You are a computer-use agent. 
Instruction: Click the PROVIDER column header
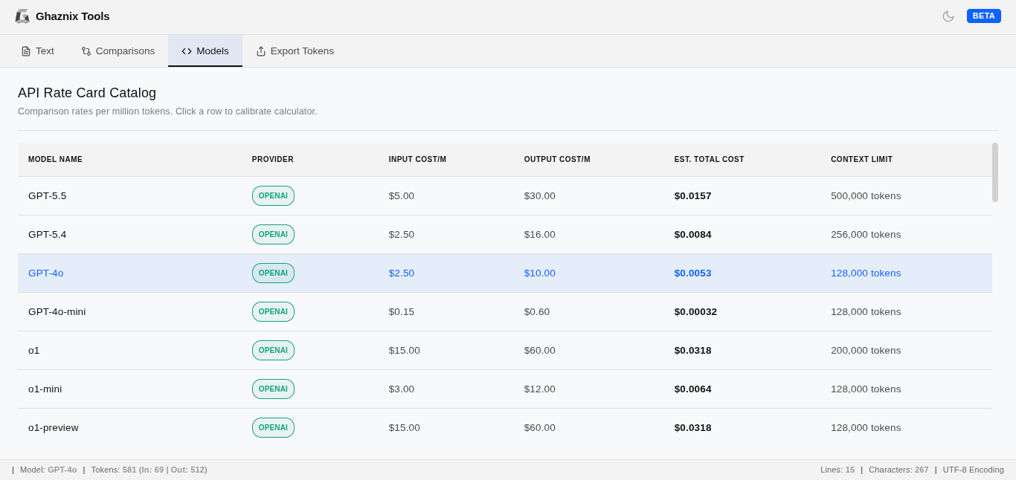coord(273,160)
